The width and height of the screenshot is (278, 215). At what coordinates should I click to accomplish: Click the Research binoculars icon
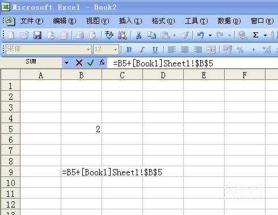pos(122,35)
